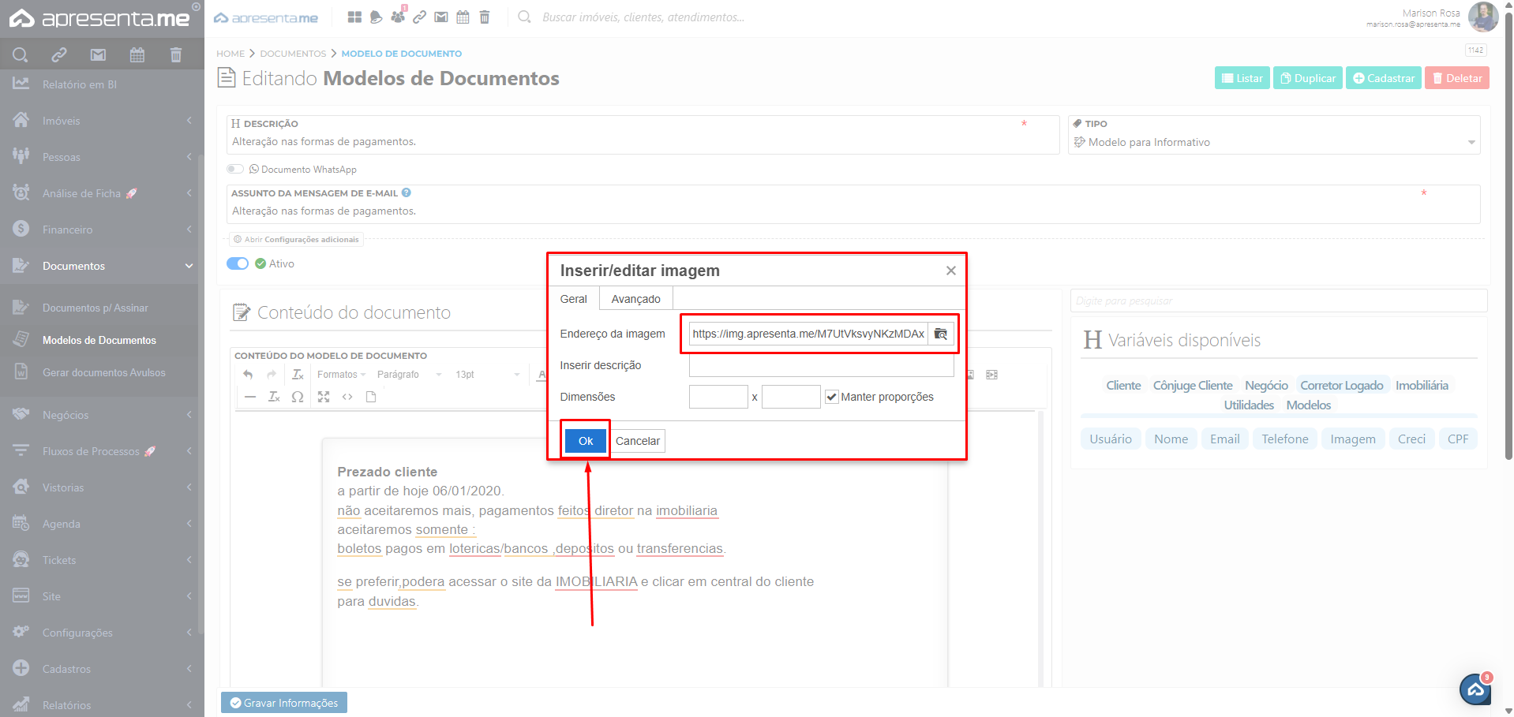Expand the Formatos dropdown in editor
This screenshot has height=717, width=1514.
pyautogui.click(x=341, y=375)
